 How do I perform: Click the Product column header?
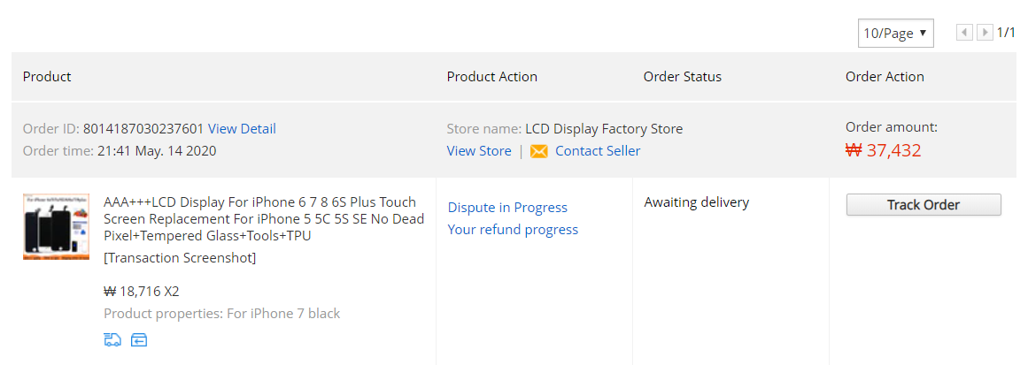point(47,77)
